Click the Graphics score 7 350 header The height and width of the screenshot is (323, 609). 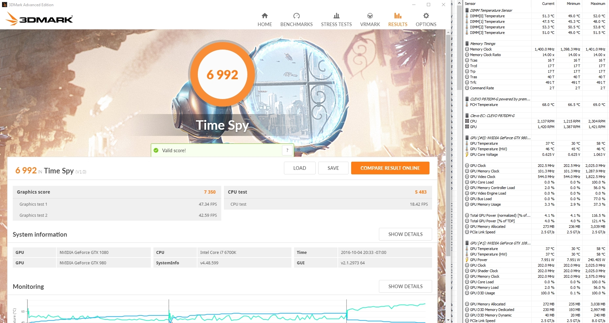tap(117, 192)
